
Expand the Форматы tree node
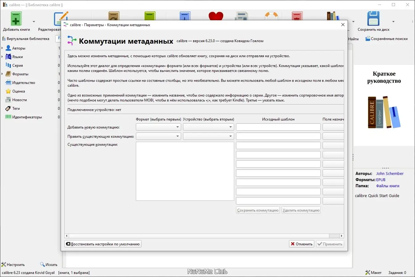tap(2, 74)
